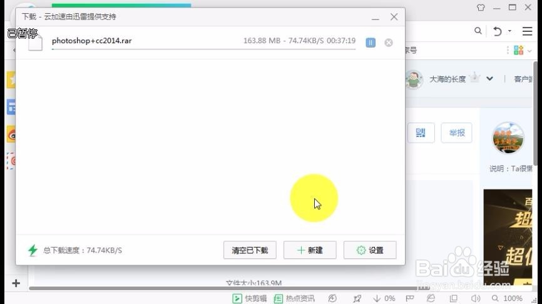542x304 pixels.
Task: Open the 快剪辑 tool in the status bar
Action: tap(250, 298)
